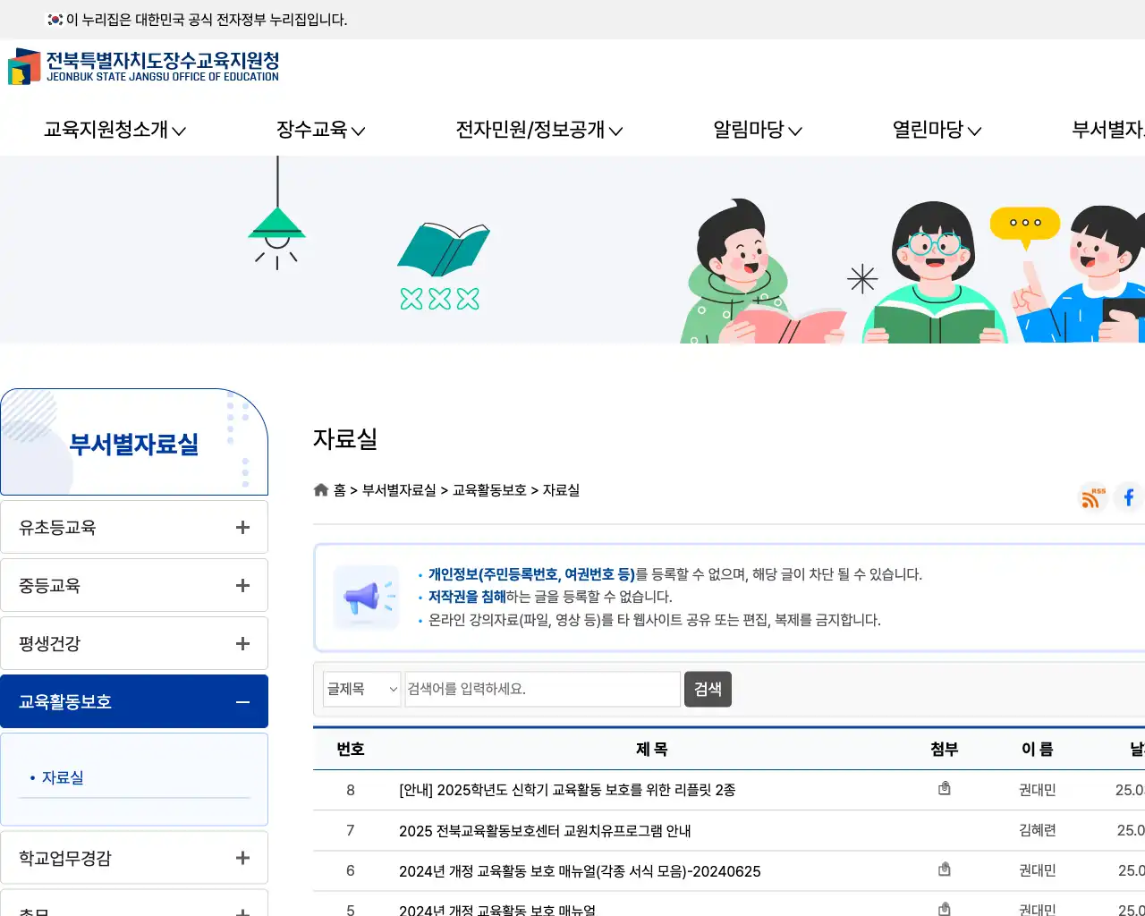1145x916 pixels.
Task: Click the 검색 search button
Action: (708, 689)
